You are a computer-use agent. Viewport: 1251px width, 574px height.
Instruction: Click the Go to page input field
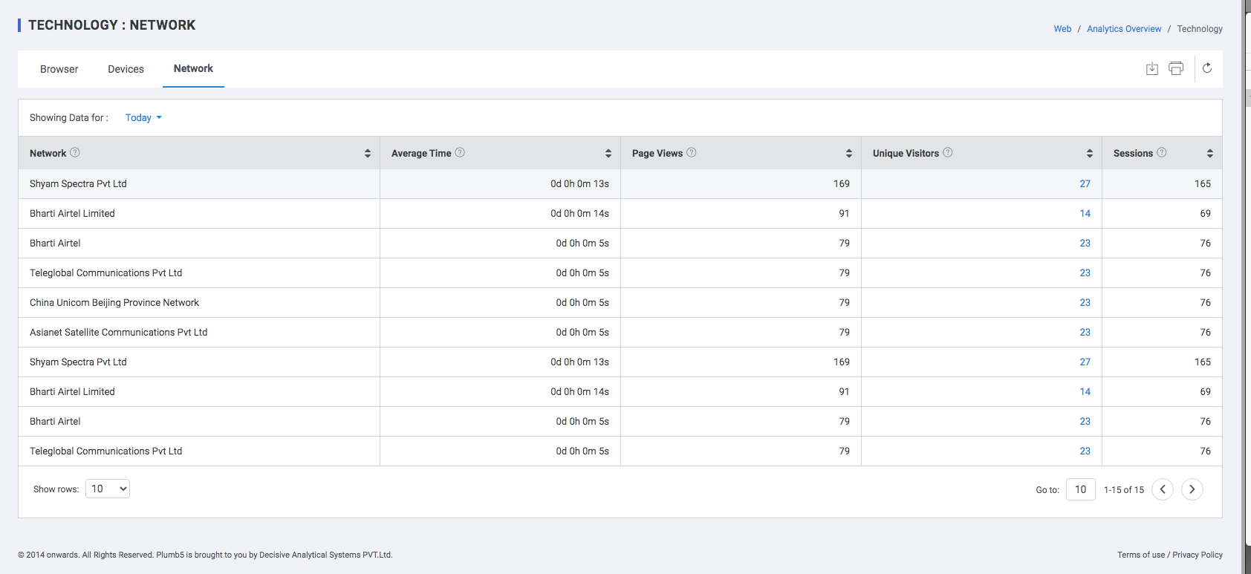[1081, 489]
